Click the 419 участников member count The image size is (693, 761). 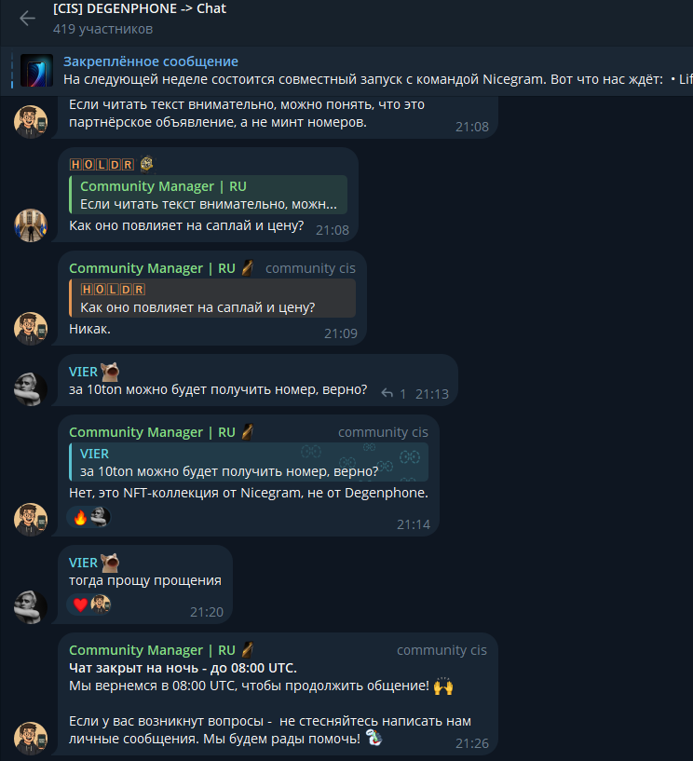pos(102,29)
